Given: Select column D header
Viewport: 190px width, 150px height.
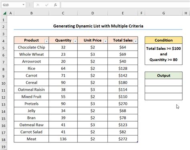Looking at the screenshot, I should (x=93, y=13).
